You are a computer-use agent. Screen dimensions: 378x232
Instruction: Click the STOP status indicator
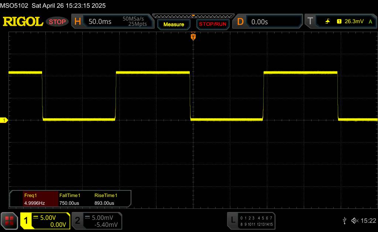(57, 22)
